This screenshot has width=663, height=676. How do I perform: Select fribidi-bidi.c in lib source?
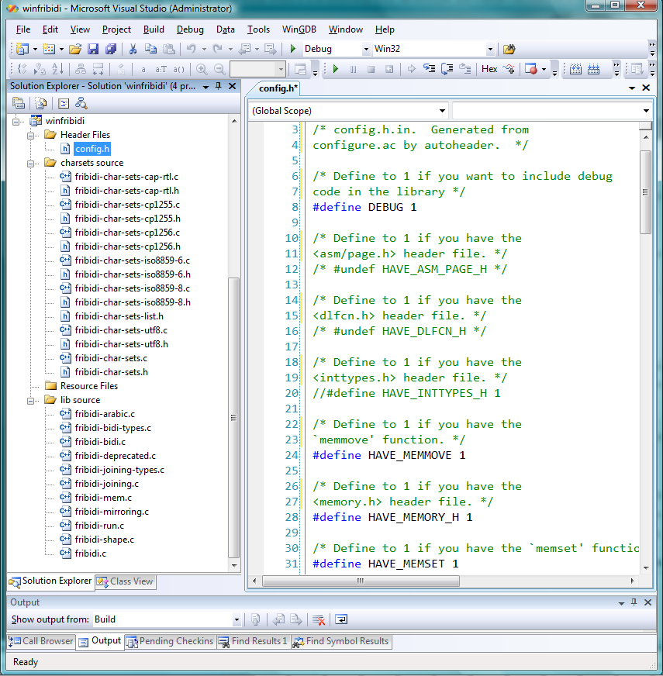(100, 442)
